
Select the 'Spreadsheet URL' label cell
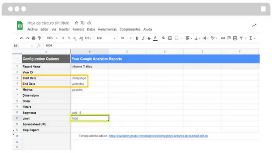(x=46, y=124)
